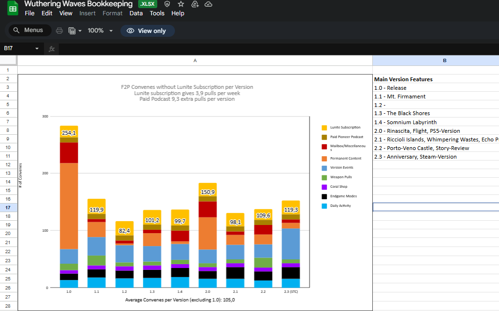Select row 17 header
499x311 pixels.
[x=8, y=208]
